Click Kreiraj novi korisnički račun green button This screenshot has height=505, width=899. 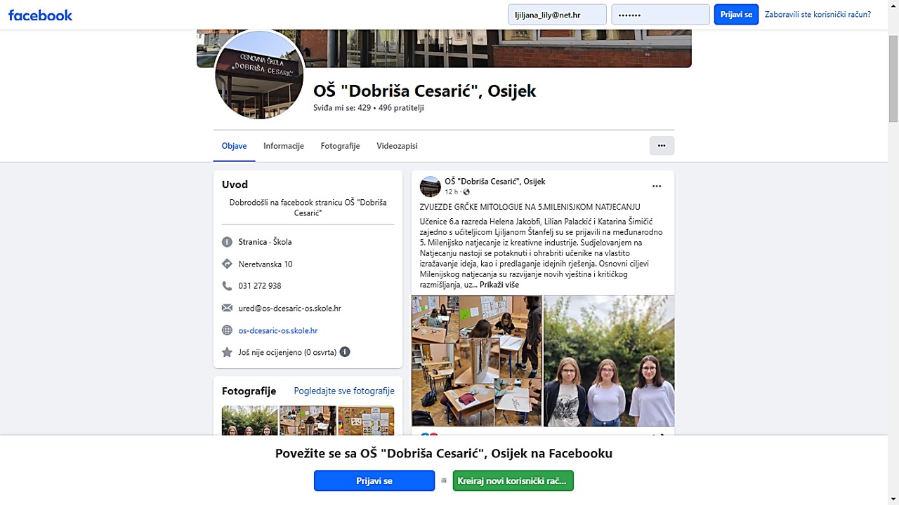pyautogui.click(x=513, y=481)
